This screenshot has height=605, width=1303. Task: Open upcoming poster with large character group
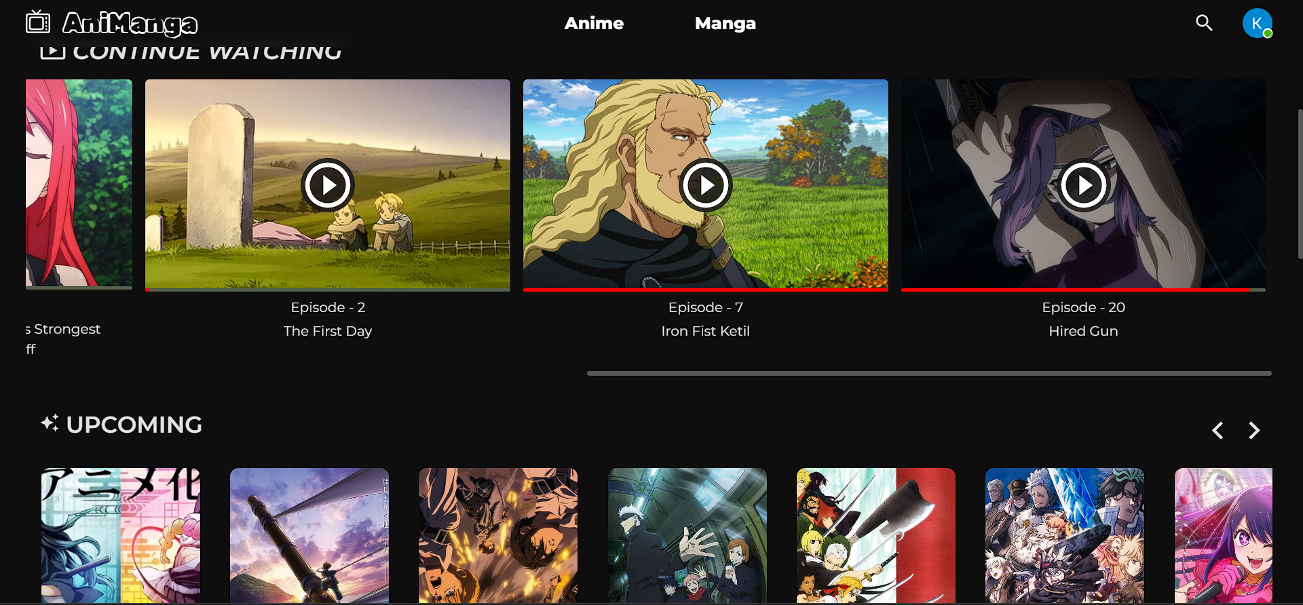(1065, 535)
